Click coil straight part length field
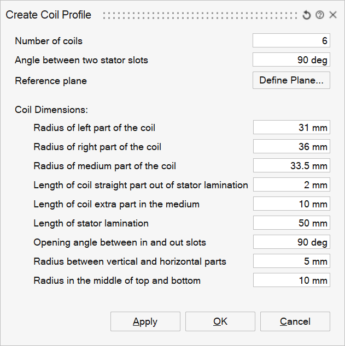345x346 pixels. (291, 185)
